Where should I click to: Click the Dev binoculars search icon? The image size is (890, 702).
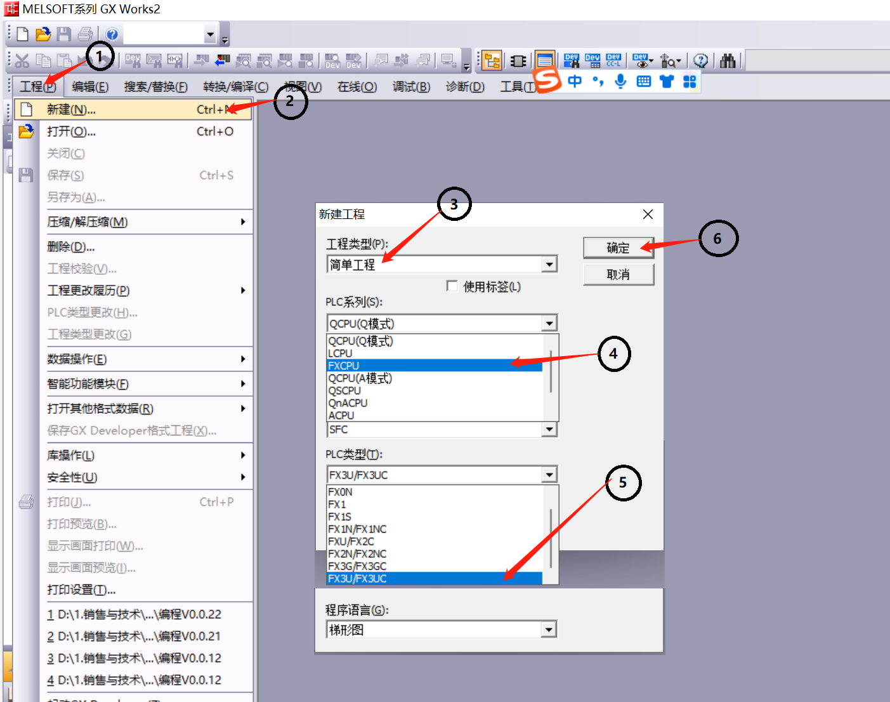coord(572,60)
